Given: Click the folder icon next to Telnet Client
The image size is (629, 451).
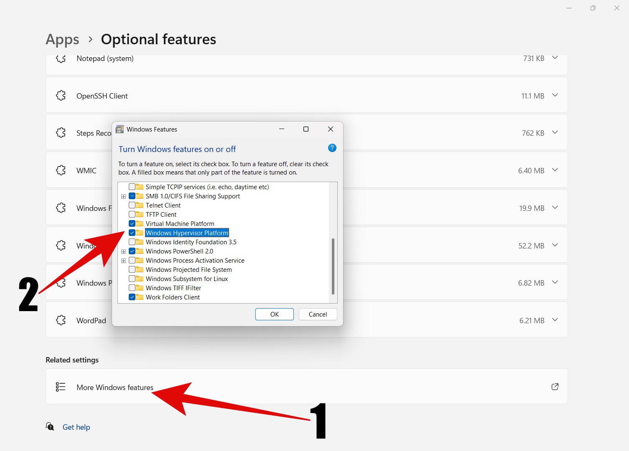Looking at the screenshot, I should [140, 205].
